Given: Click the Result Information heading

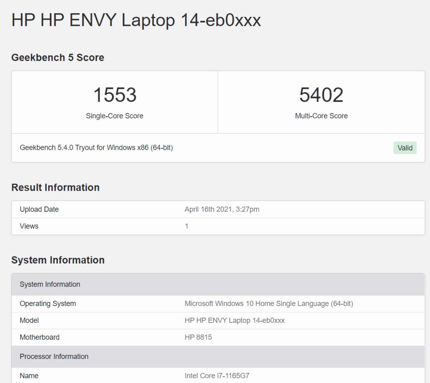Looking at the screenshot, I should pos(55,188).
